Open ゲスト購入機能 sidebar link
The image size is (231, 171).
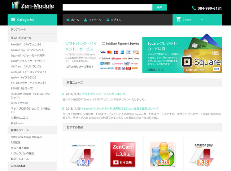click(x=20, y=148)
